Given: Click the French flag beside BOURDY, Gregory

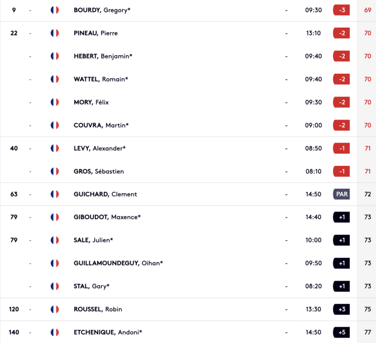Looking at the screenshot, I should tap(55, 10).
